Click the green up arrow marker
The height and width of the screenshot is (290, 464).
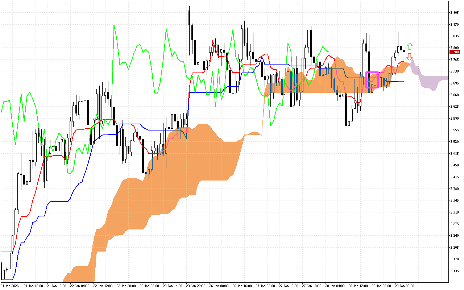pos(410,46)
